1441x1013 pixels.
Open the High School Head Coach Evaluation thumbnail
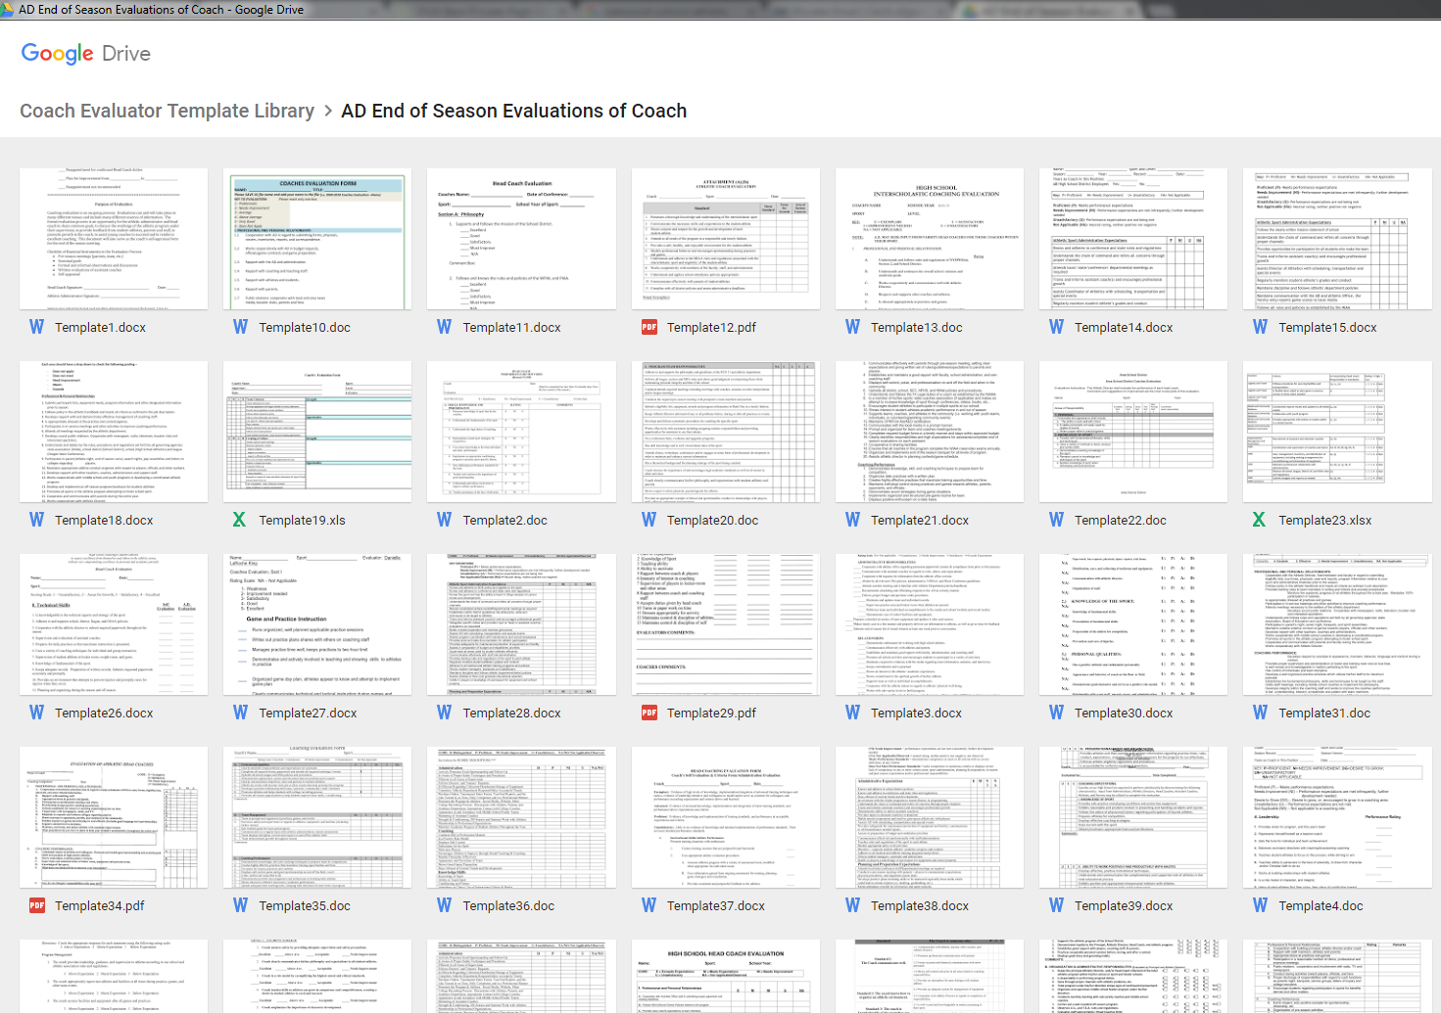(x=726, y=976)
